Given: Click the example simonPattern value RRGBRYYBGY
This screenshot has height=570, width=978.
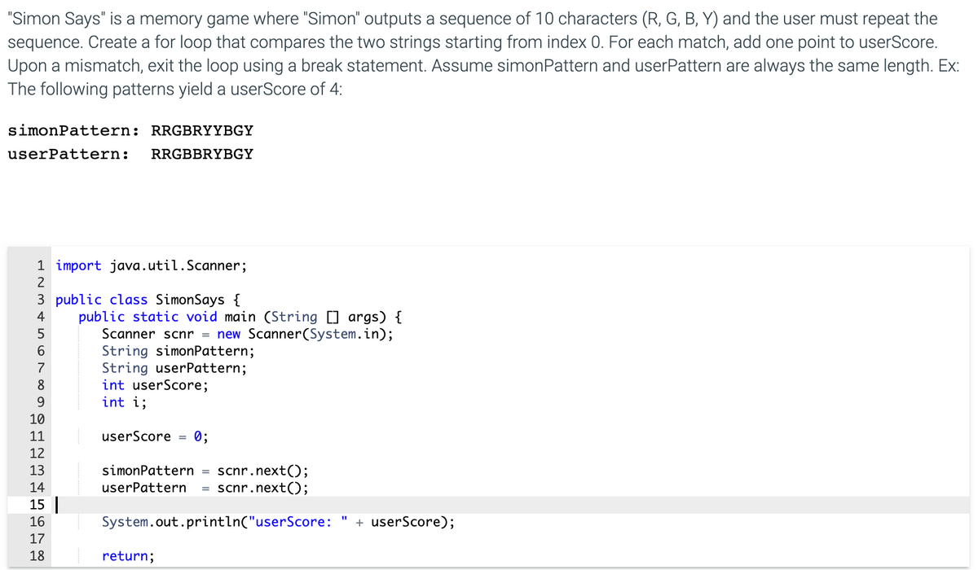Looking at the screenshot, I should pos(202,130).
